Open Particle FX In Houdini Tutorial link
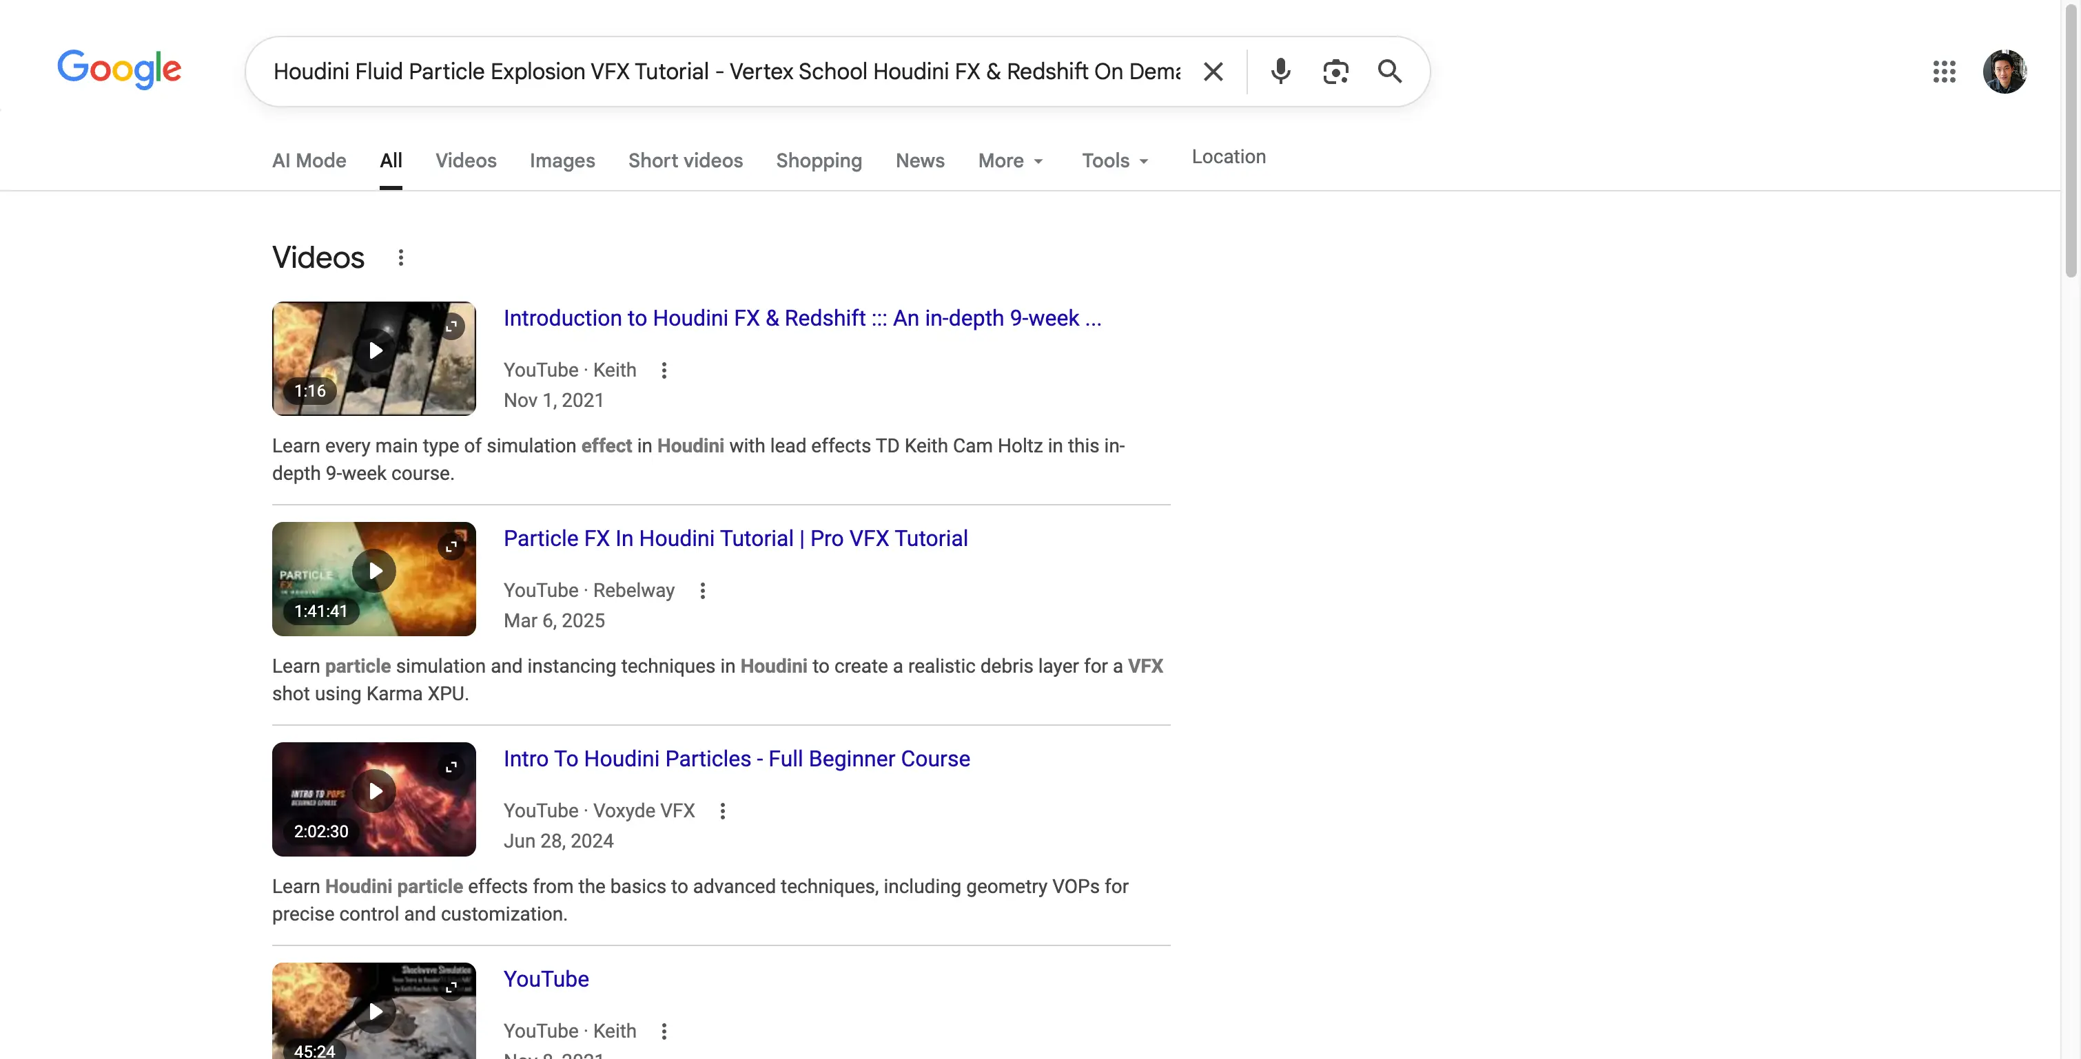This screenshot has height=1059, width=2081. pos(735,538)
